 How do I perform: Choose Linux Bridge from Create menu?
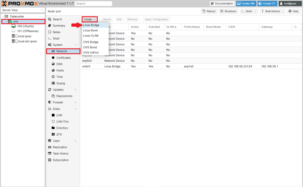(95, 25)
